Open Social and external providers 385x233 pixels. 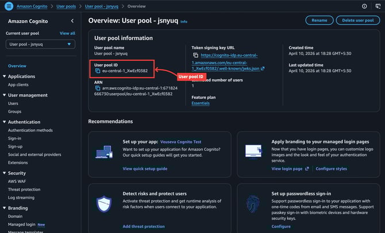[34, 154]
